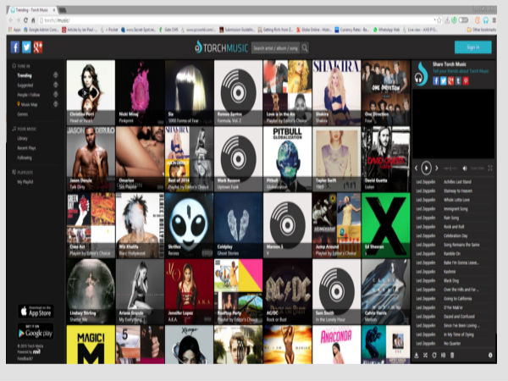508x381 pixels.
Task: Share Torch Music on Tumblr in the player panel
Action: pyautogui.click(x=458, y=80)
